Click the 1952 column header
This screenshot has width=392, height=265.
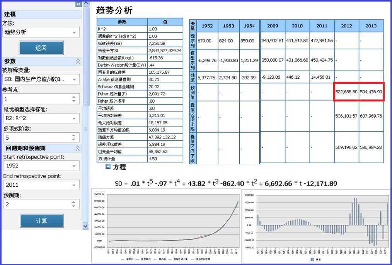coord(207,26)
